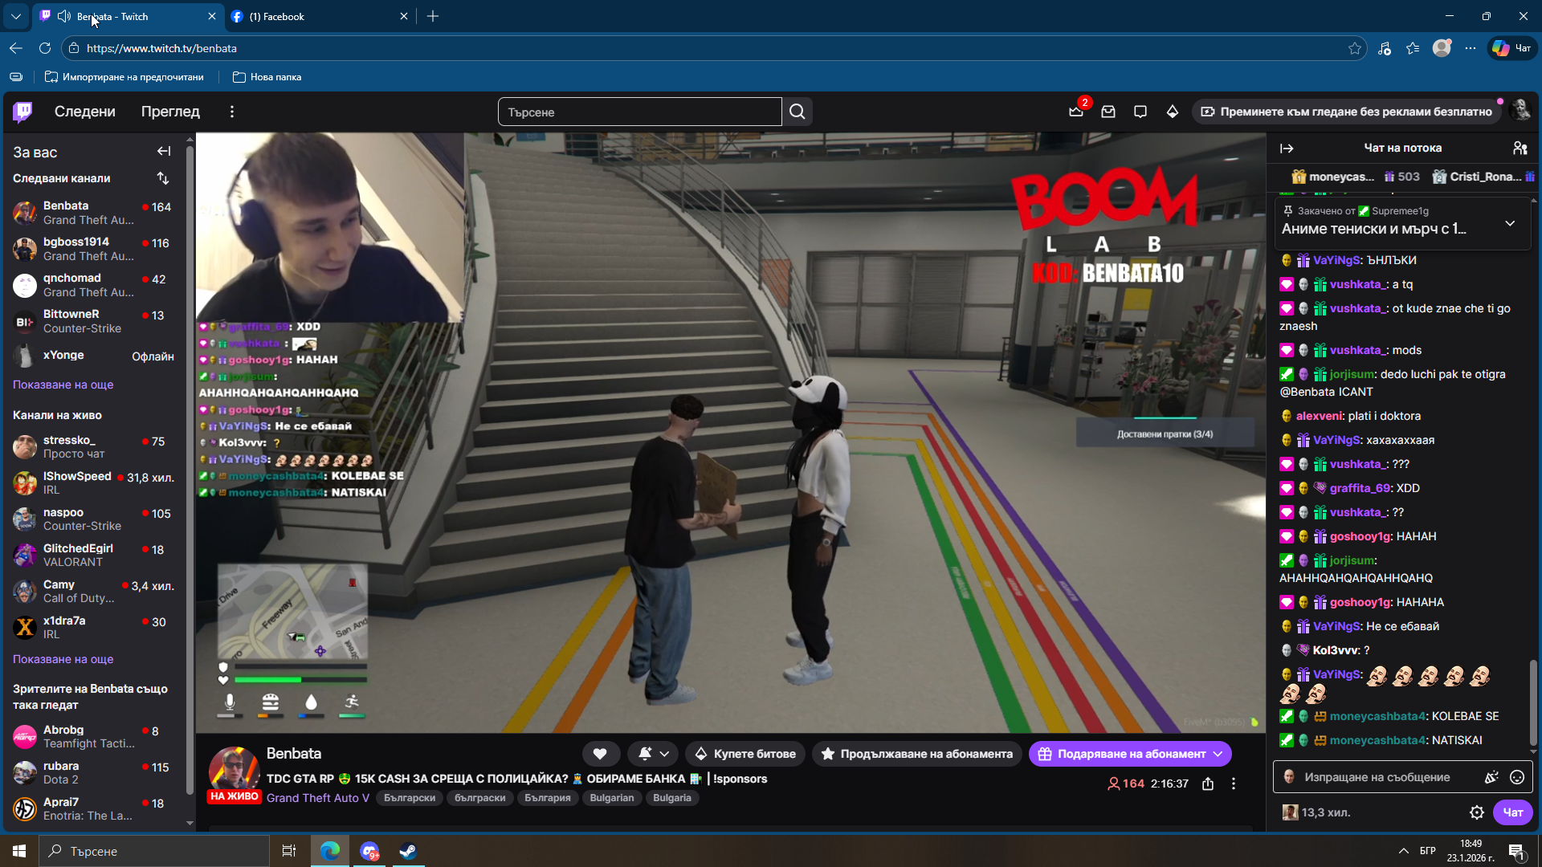Viewport: 1542px width, 867px height.
Task: Open community users list icon
Action: tap(1520, 148)
